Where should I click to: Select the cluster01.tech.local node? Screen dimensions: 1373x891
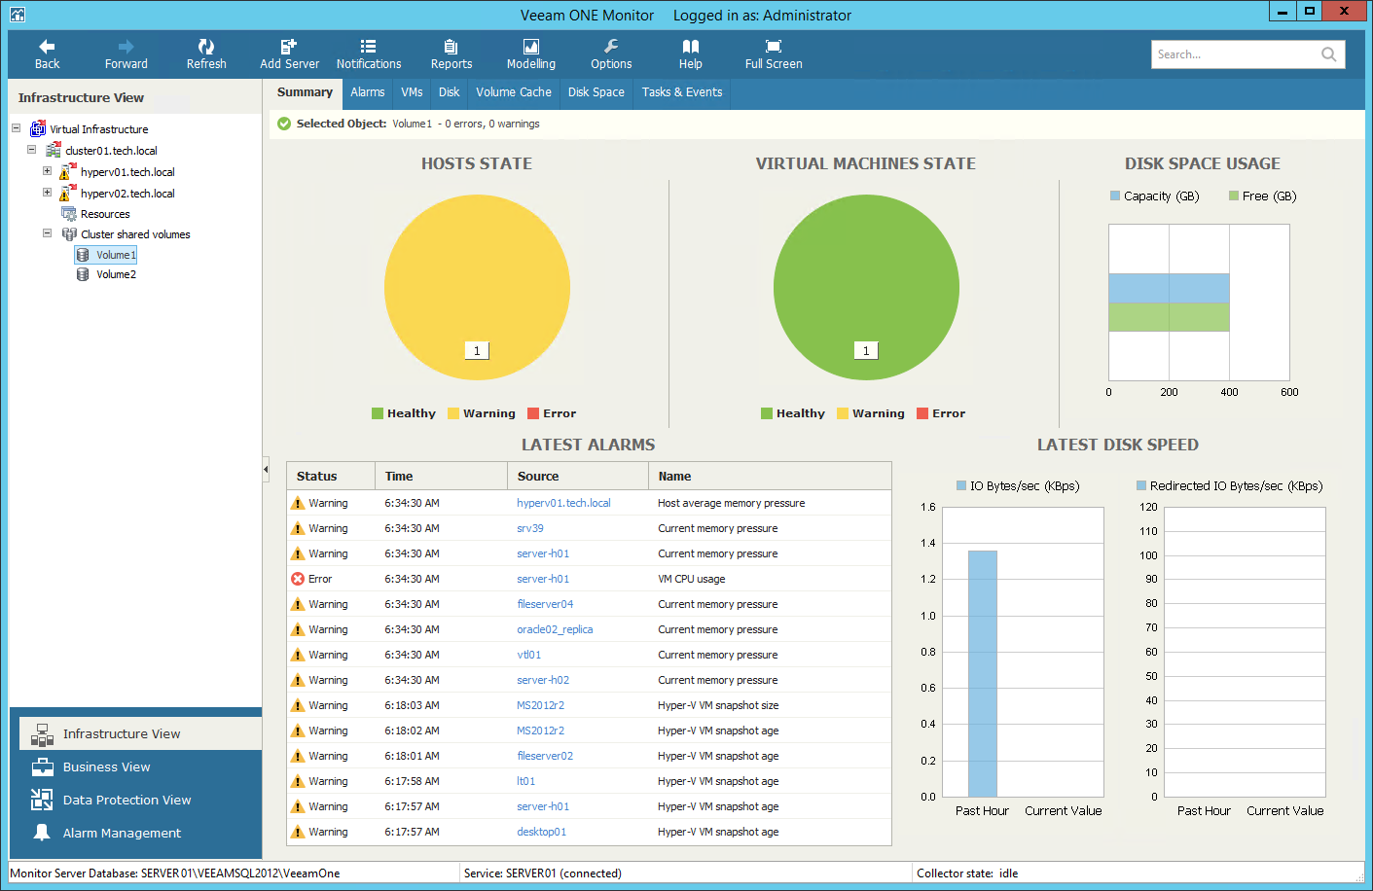pyautogui.click(x=111, y=151)
